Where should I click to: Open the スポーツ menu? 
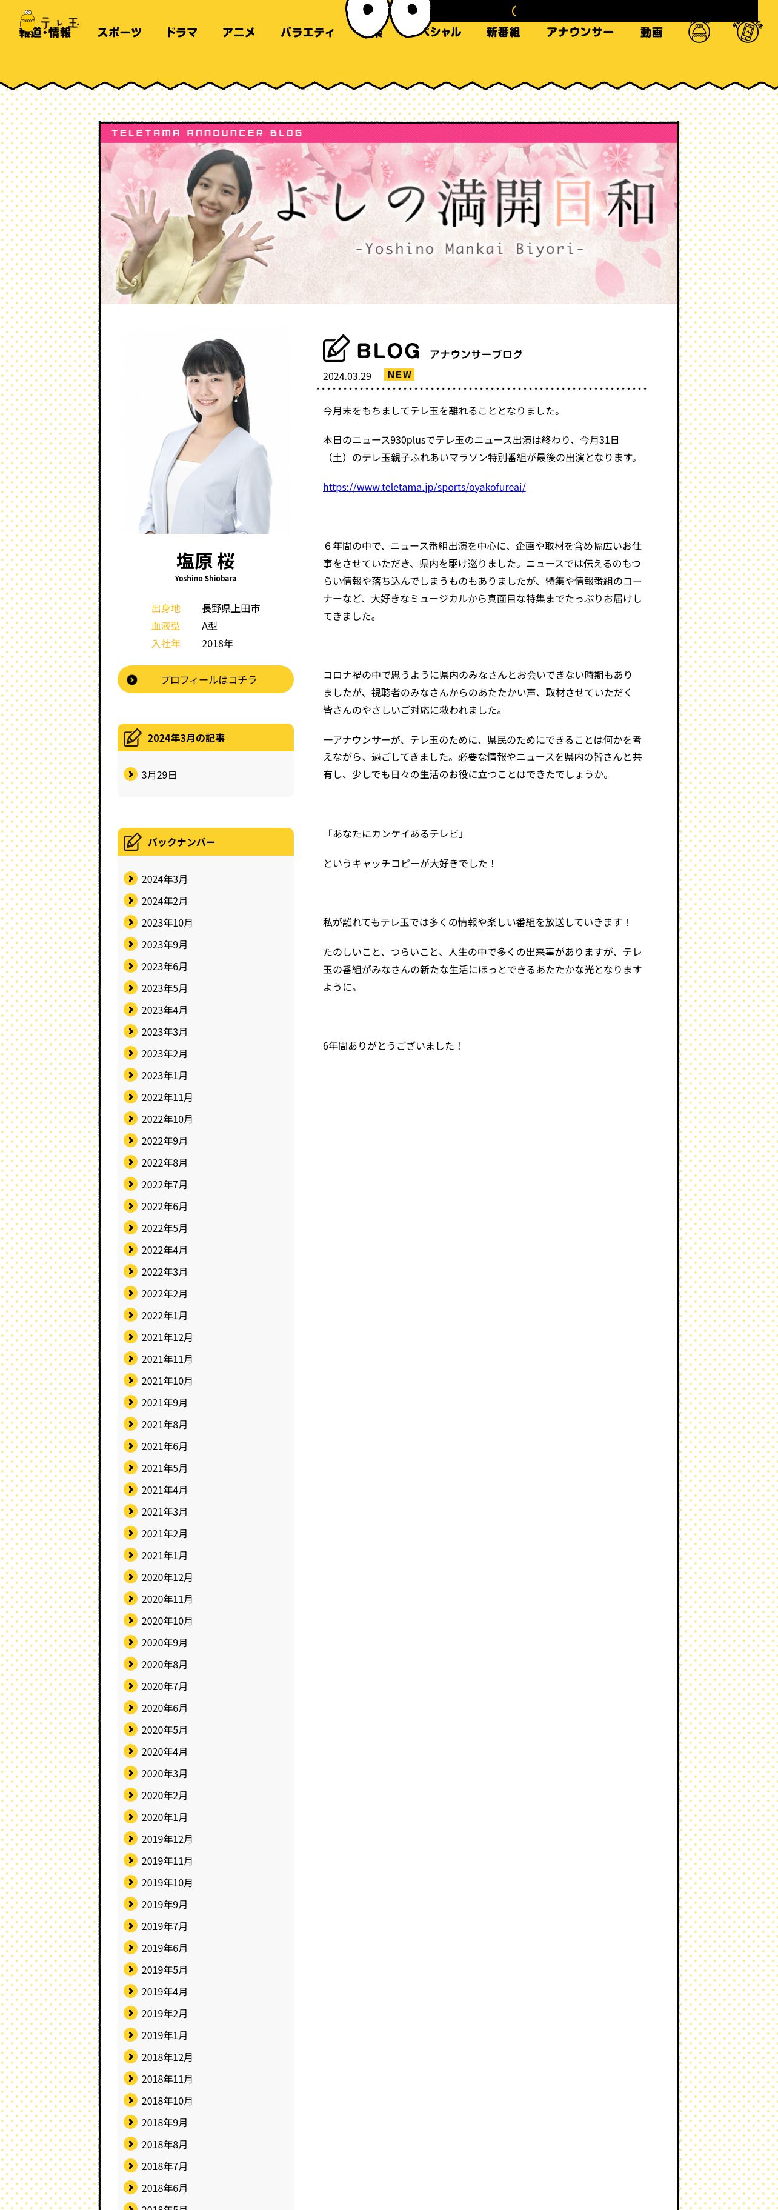click(x=119, y=33)
